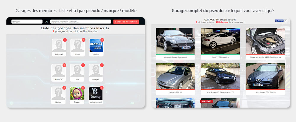
Task: Click the Facebook Partager button
Action: pos(279,21)
